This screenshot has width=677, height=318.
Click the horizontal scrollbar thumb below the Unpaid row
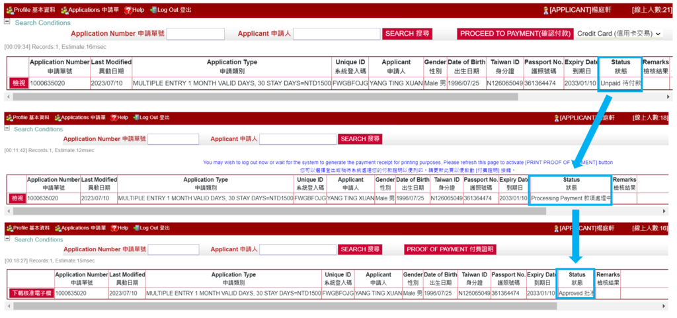266,97
